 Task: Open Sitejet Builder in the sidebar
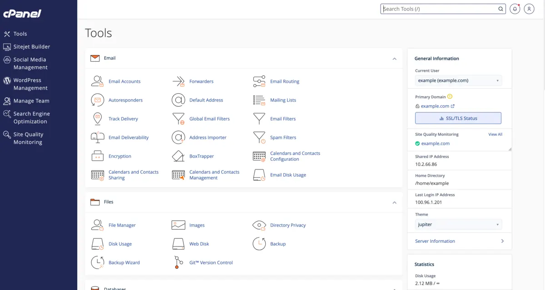click(26, 47)
